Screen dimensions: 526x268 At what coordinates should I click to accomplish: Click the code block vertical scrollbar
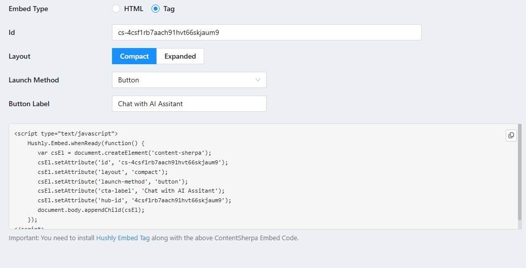(x=519, y=172)
